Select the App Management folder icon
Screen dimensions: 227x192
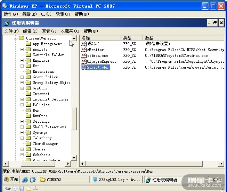(29, 44)
